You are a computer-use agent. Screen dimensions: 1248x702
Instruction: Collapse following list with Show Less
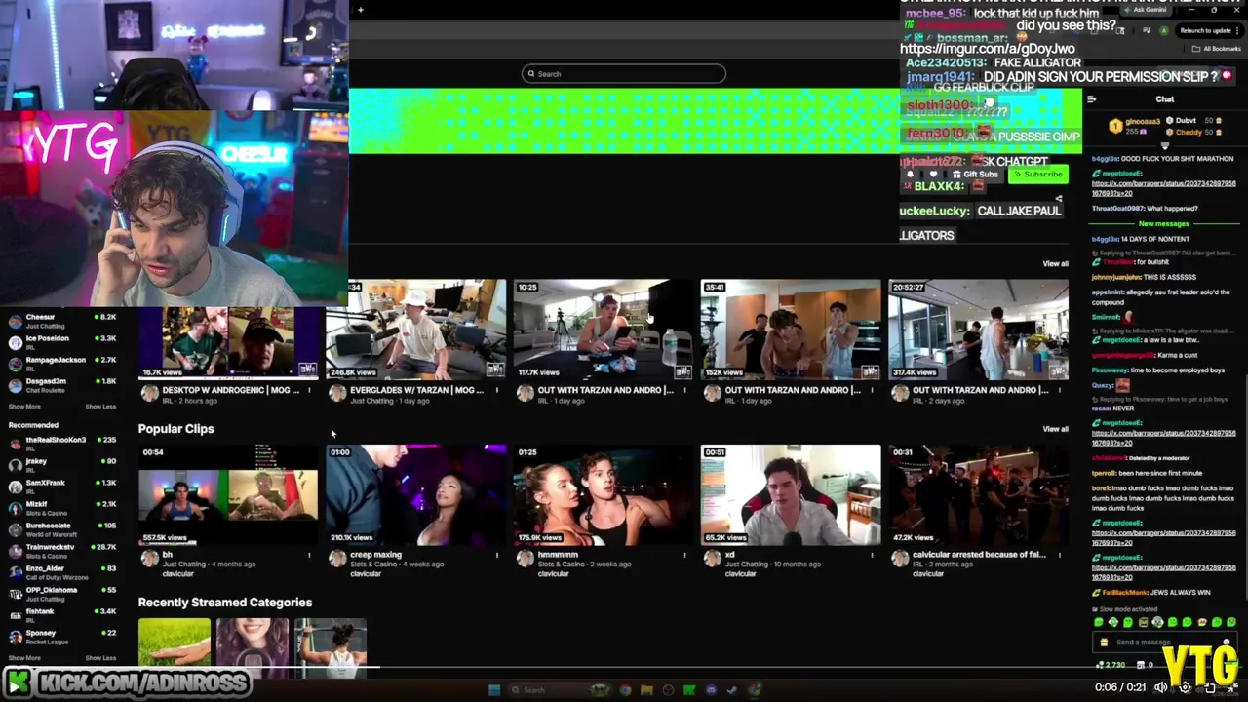coord(100,407)
